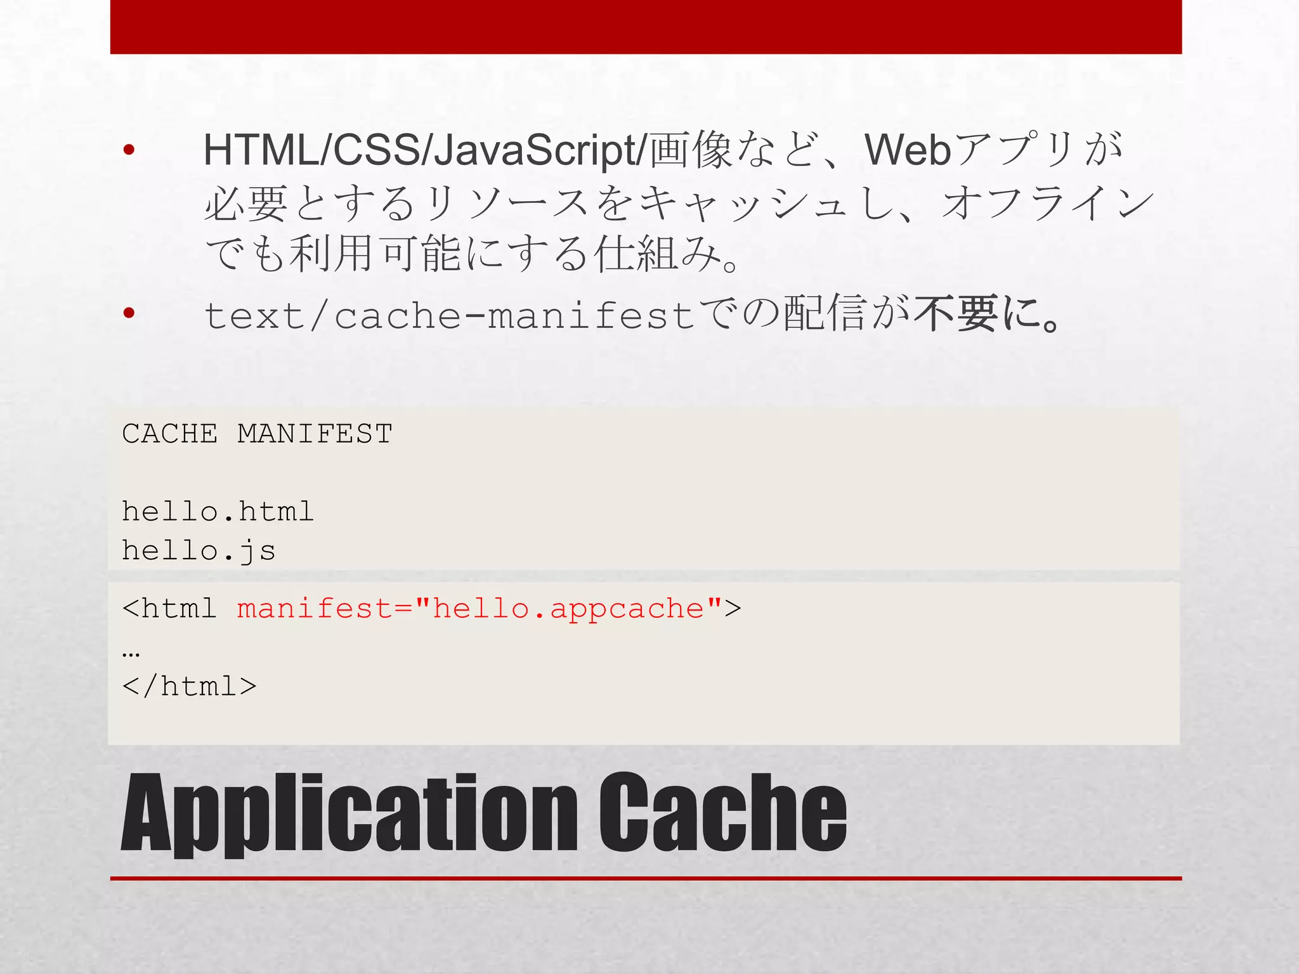Click the 'HTML/CSS/JavaScript/' bullet text

click(426, 150)
